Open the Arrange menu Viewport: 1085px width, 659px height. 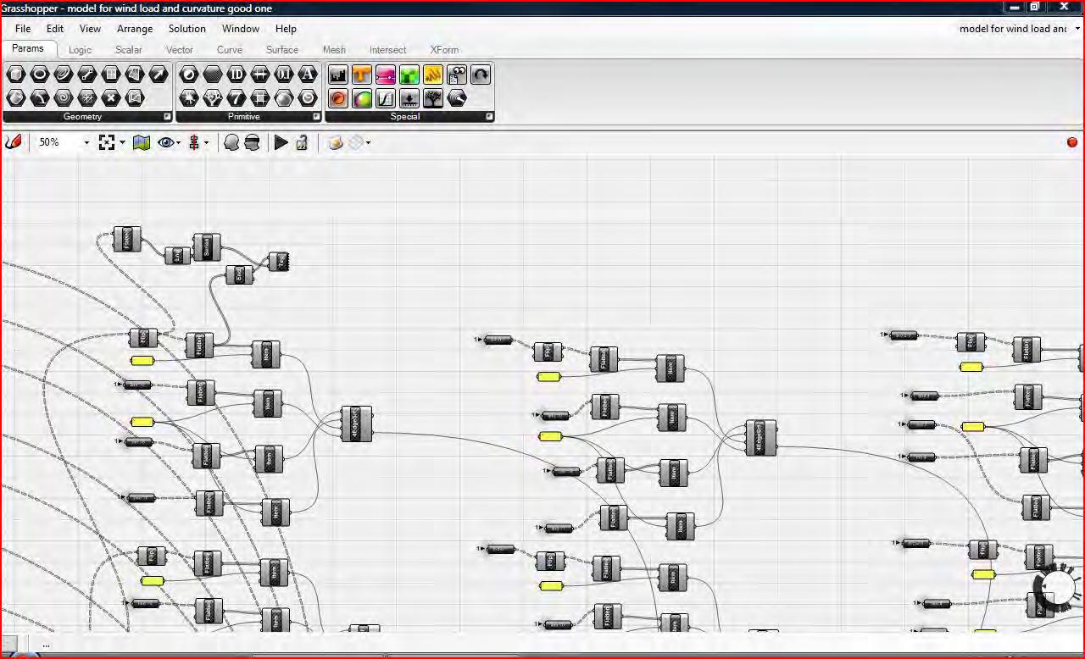click(x=135, y=29)
